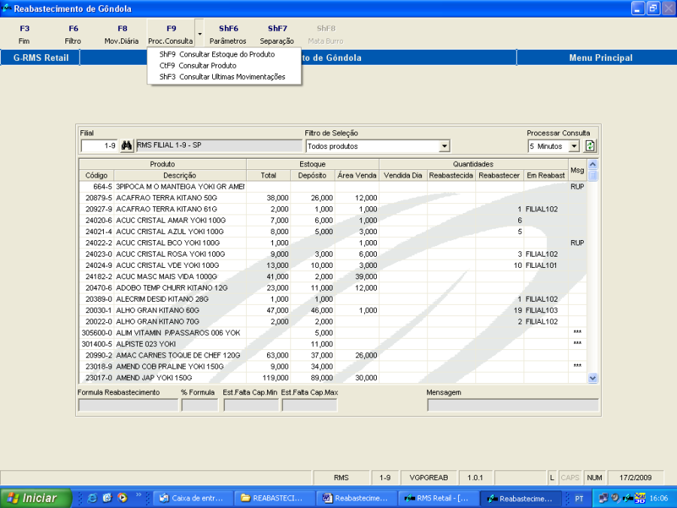Switch to the REABASTECI folder taskbar button

tap(275, 498)
